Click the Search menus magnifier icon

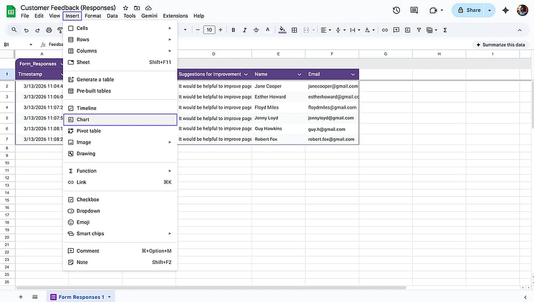click(14, 30)
